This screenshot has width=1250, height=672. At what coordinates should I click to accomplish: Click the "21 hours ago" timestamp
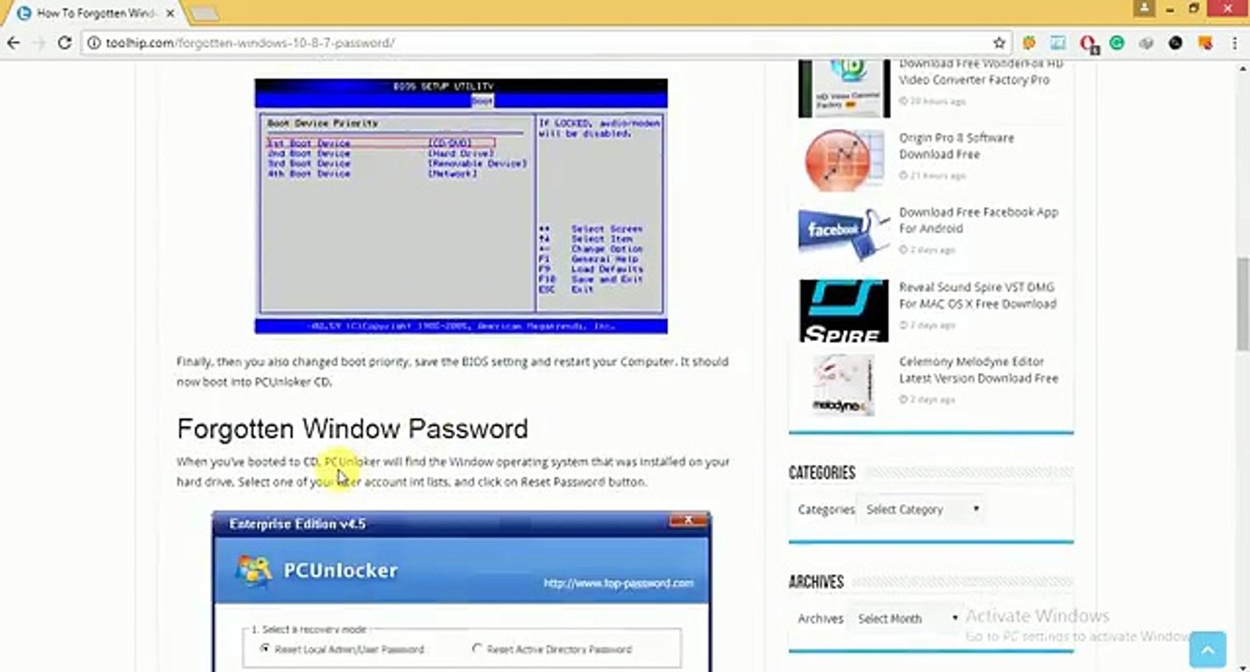pos(933,175)
